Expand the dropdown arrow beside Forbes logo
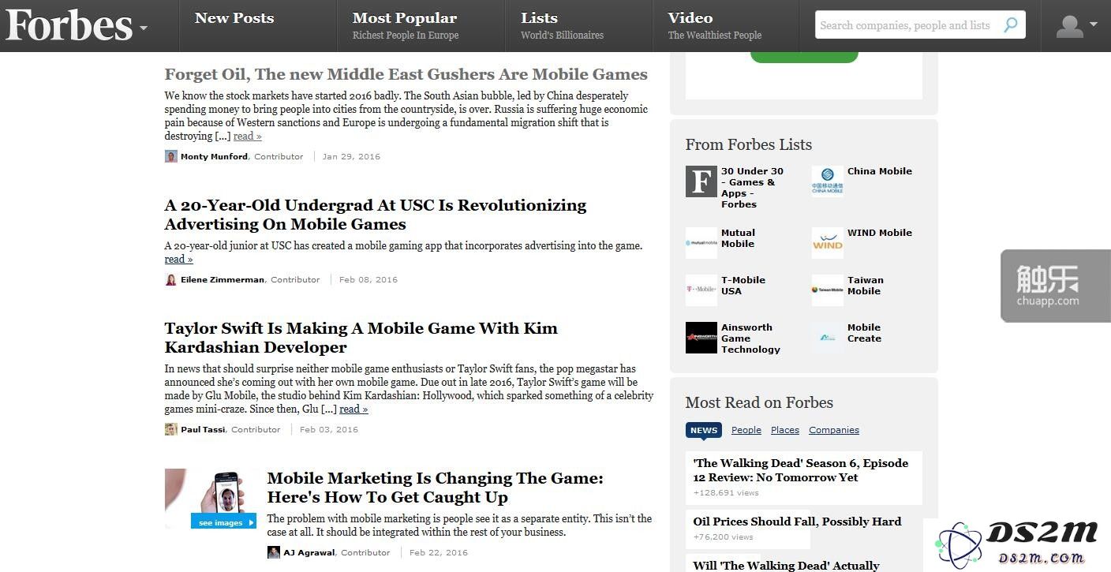Screen dimensions: 1111x572 144,28
